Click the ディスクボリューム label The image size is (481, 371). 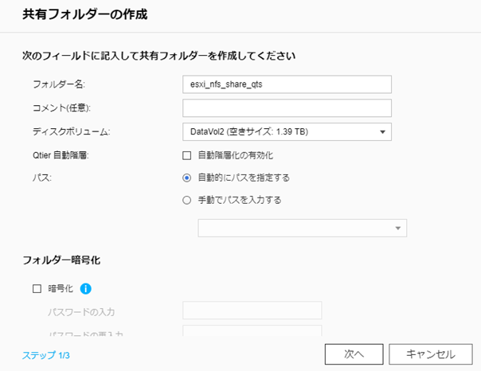point(71,131)
